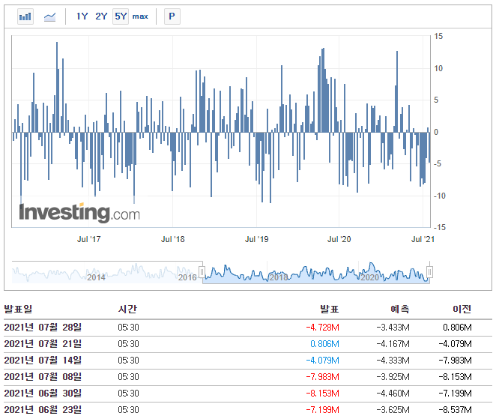Click the Investing.com logo watermark
Viewport: 496px width, 419px height.
(x=79, y=212)
